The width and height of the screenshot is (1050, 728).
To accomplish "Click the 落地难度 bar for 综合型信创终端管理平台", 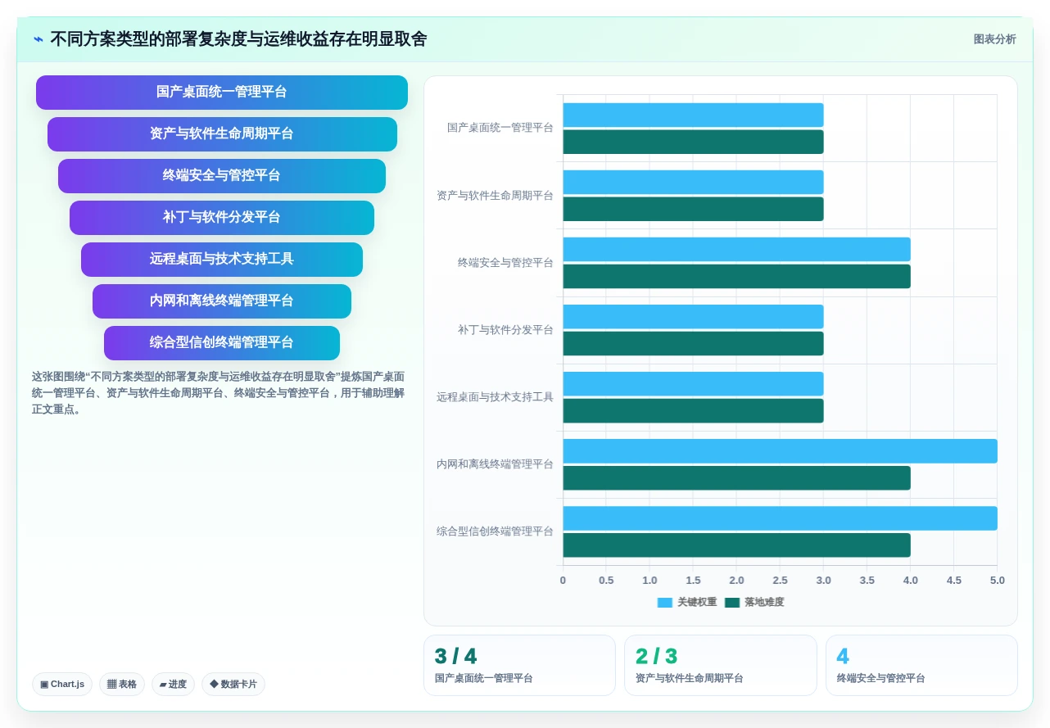I will pos(736,545).
